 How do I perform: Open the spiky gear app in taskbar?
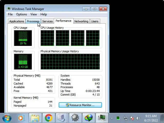pos(75,118)
